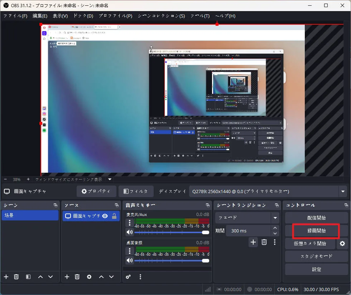The width and height of the screenshot is (351, 295).
Task: Select the 场景 scene item
Action: (30, 215)
